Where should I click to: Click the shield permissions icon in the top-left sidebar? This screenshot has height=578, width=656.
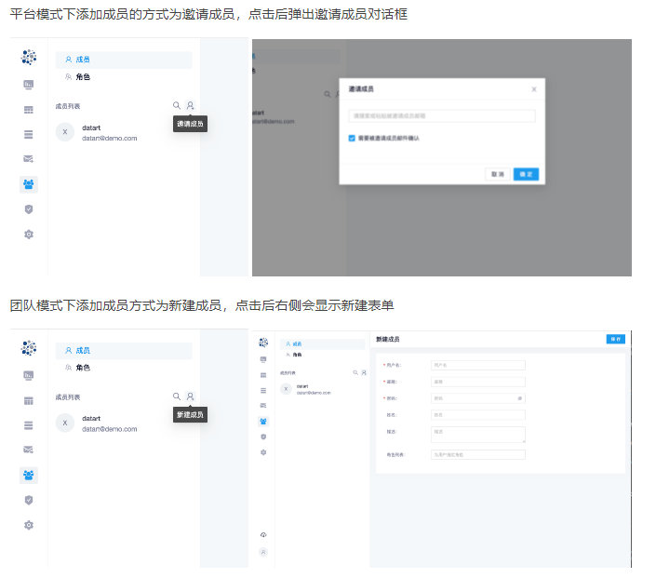point(29,208)
